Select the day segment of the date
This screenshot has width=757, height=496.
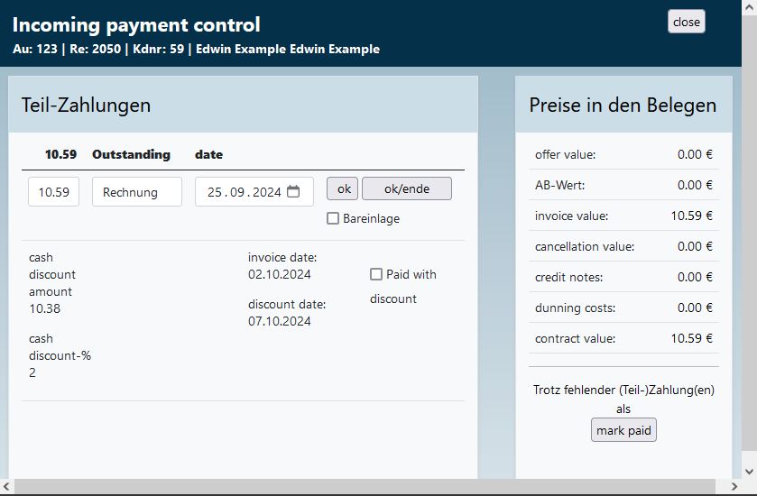click(215, 192)
